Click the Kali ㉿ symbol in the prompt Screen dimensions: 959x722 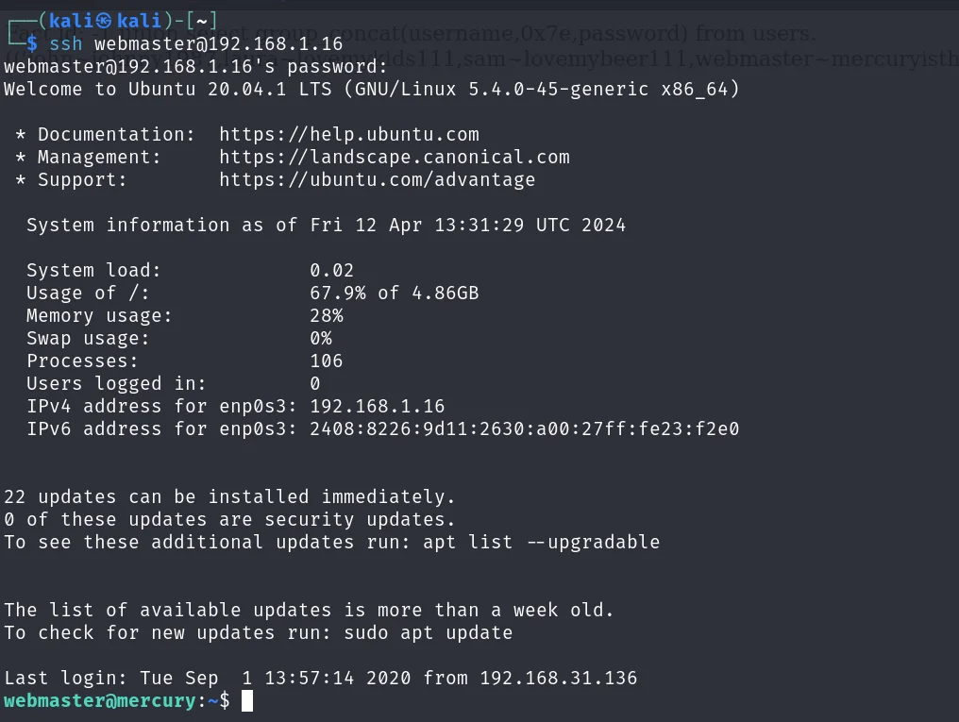pos(105,21)
